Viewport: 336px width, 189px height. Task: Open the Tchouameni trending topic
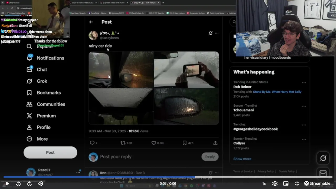pyautogui.click(x=243, y=110)
